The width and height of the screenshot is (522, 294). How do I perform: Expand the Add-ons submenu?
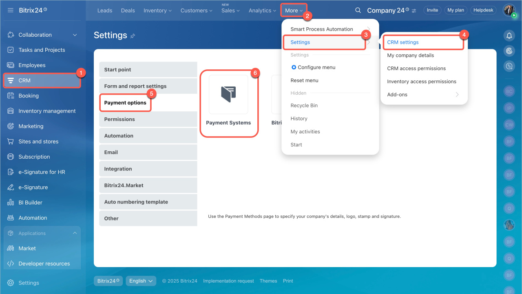(x=457, y=95)
